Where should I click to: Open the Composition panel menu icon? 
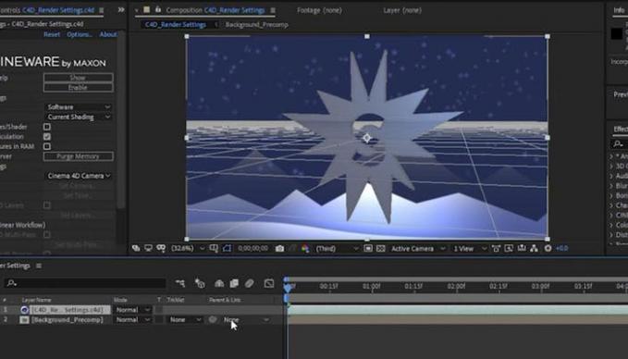273,10
